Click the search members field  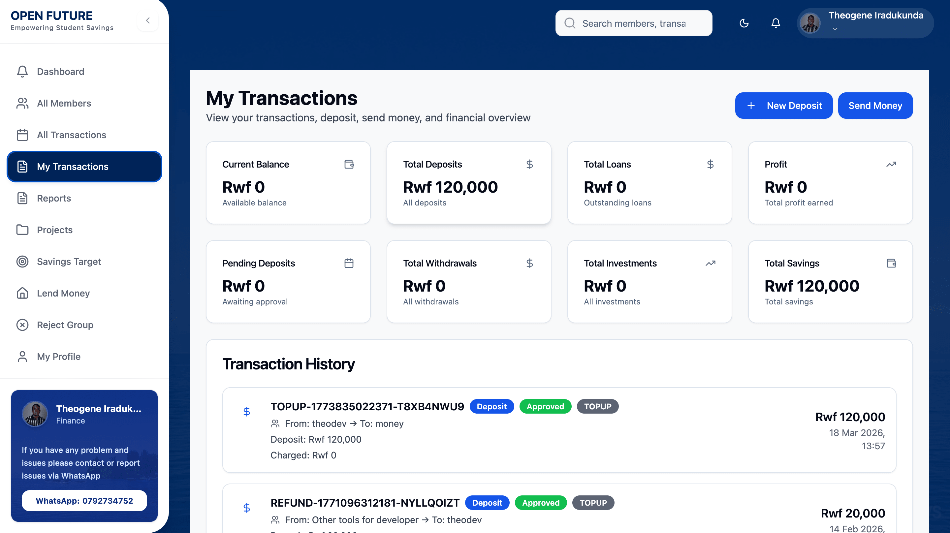[634, 23]
